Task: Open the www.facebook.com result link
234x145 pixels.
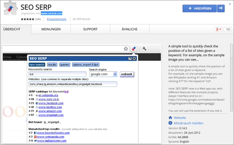Action: 51,103
